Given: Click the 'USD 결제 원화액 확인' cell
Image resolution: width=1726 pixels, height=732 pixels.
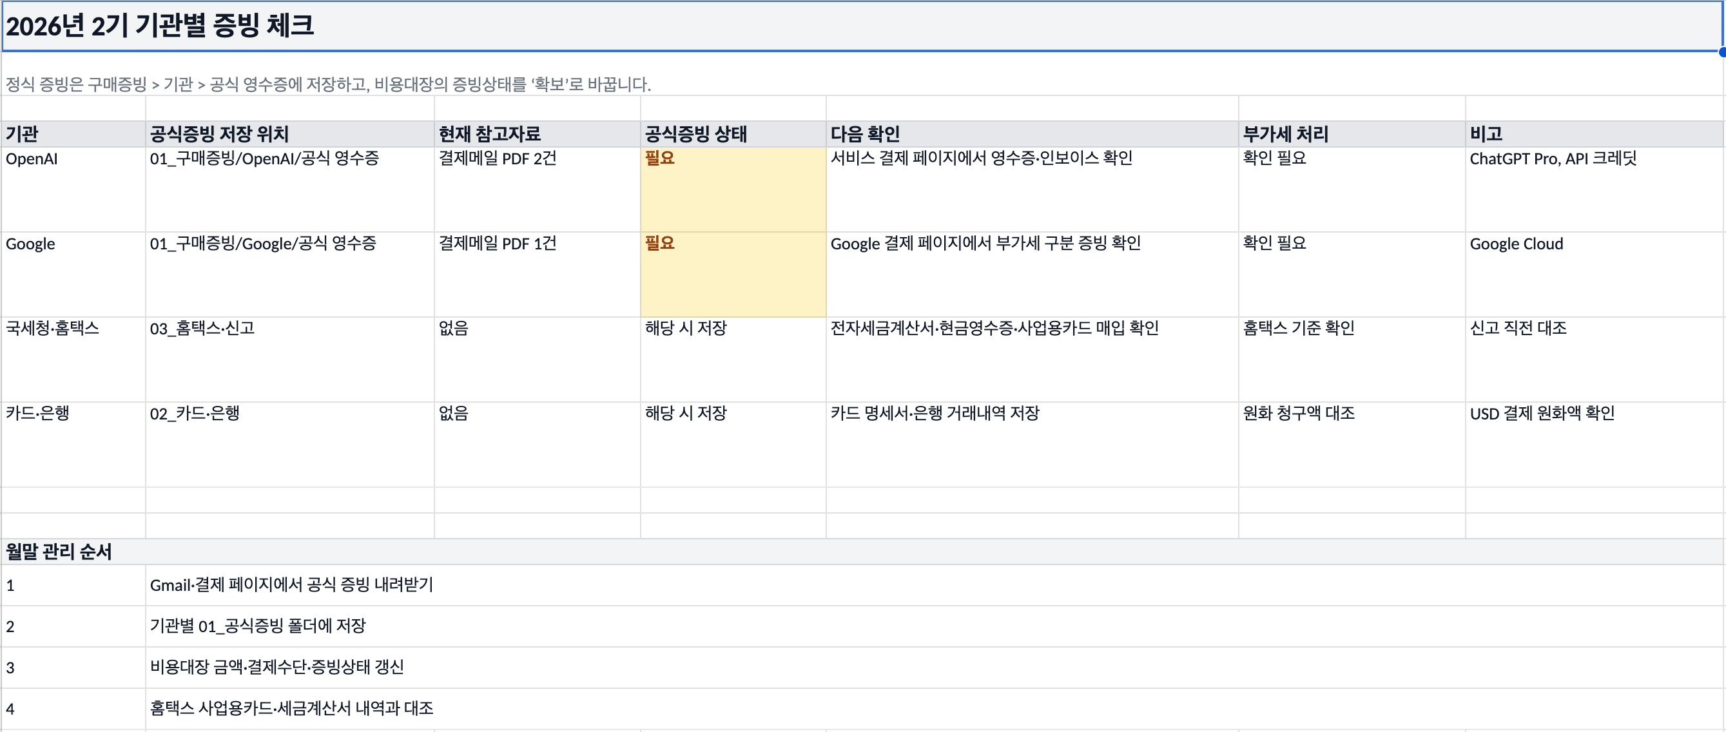Looking at the screenshot, I should point(1594,445).
